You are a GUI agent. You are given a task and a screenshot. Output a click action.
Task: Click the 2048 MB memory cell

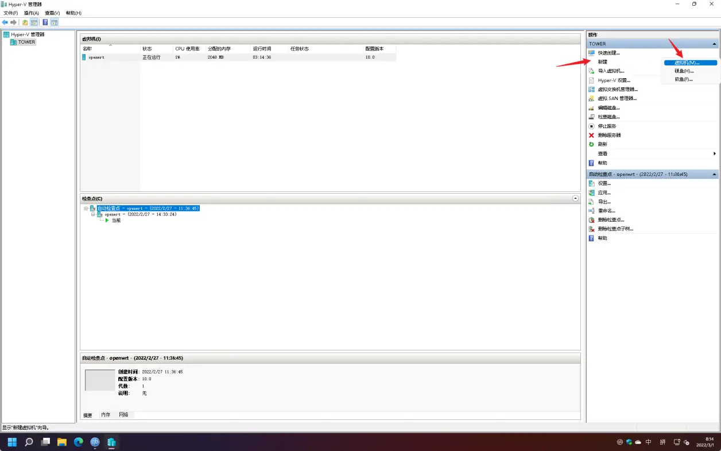click(x=215, y=57)
